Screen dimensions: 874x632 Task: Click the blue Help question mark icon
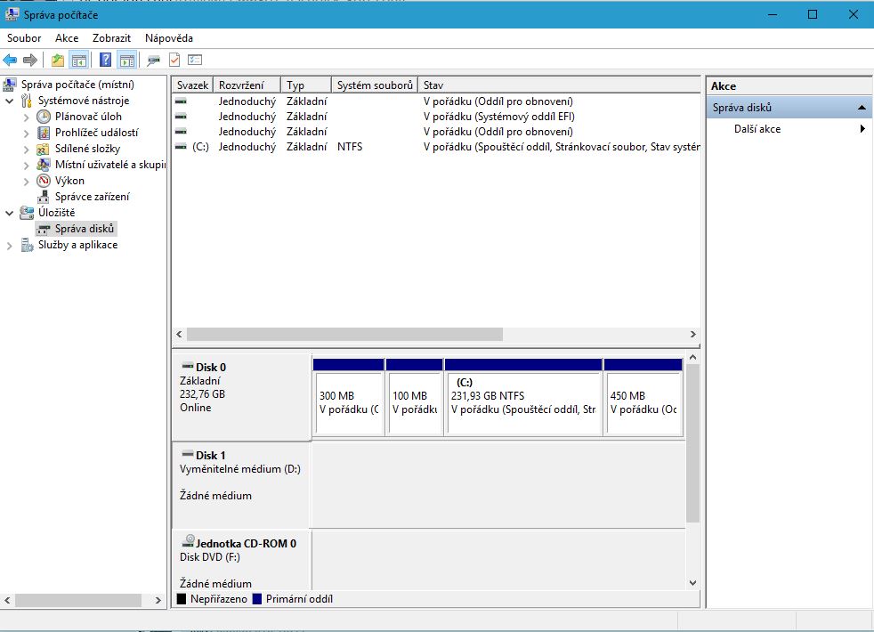[105, 60]
